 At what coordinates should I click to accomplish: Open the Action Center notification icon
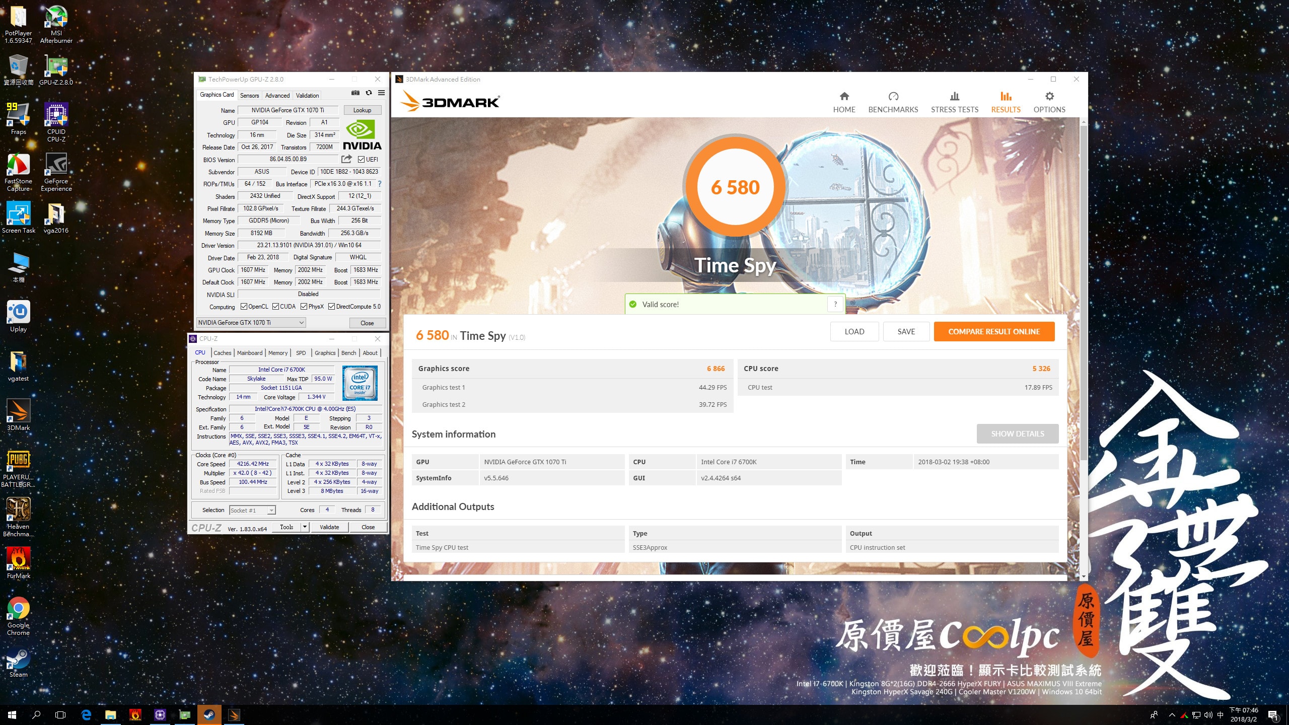[1273, 715]
